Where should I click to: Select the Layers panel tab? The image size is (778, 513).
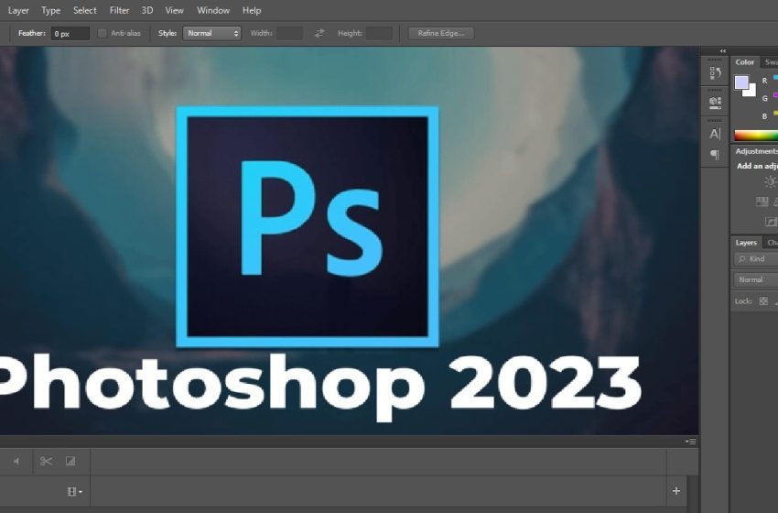pos(746,243)
